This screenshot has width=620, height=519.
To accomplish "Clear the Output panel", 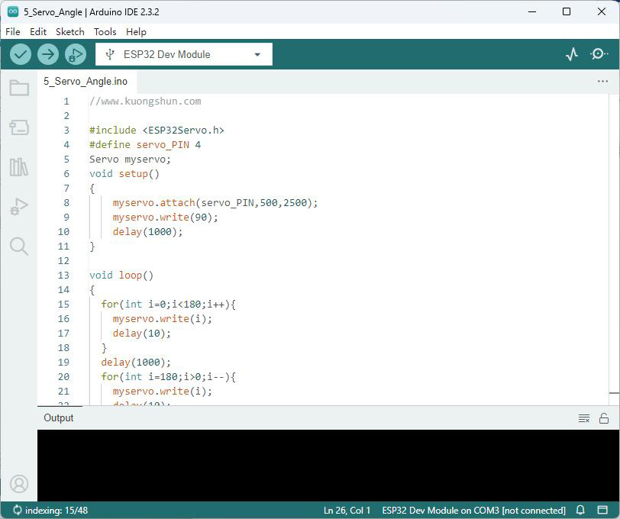I will pos(584,418).
